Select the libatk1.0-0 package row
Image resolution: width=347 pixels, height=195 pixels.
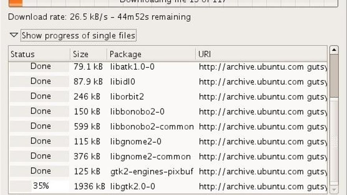[x=132, y=67]
